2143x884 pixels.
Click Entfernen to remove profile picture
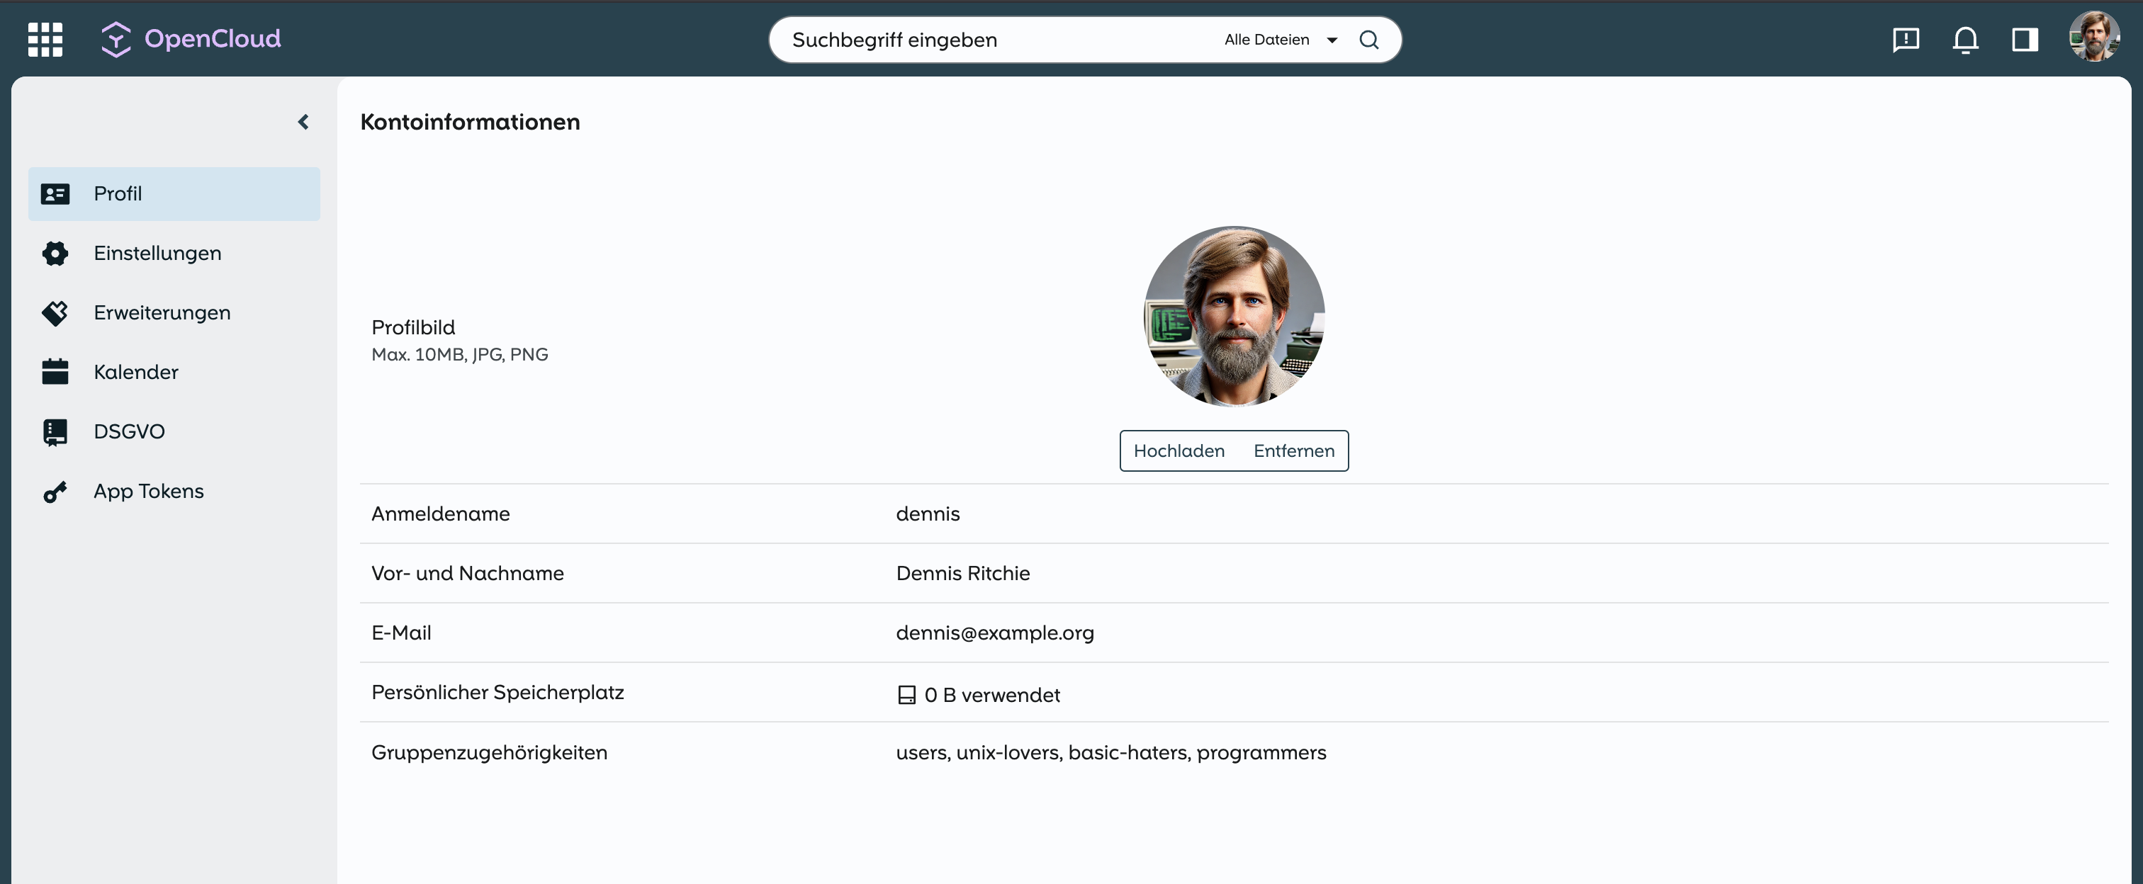(x=1293, y=450)
